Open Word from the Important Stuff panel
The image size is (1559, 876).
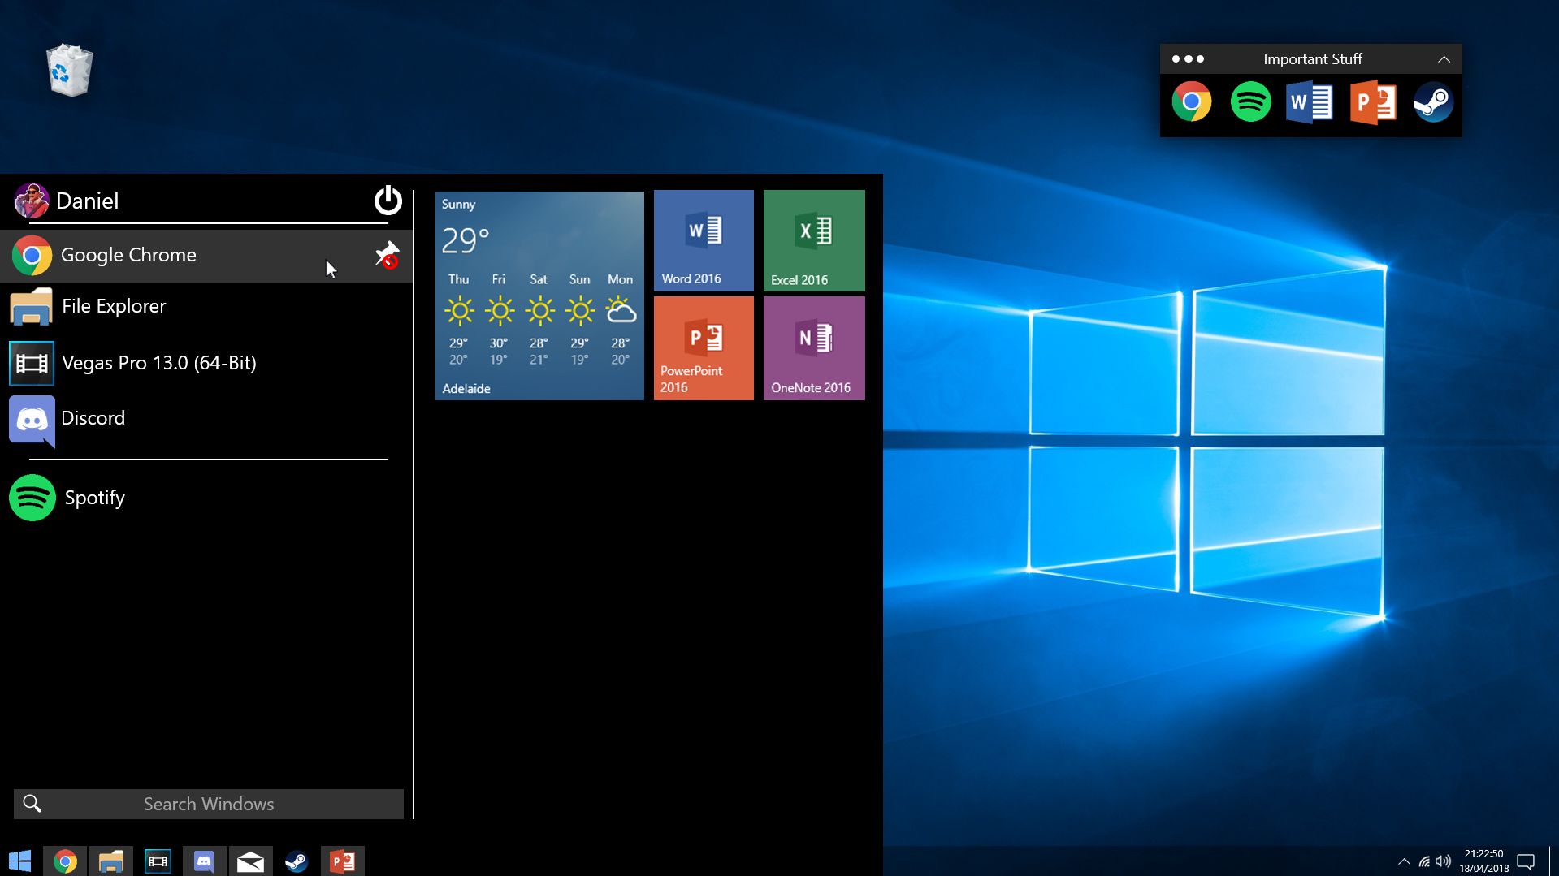pos(1310,103)
